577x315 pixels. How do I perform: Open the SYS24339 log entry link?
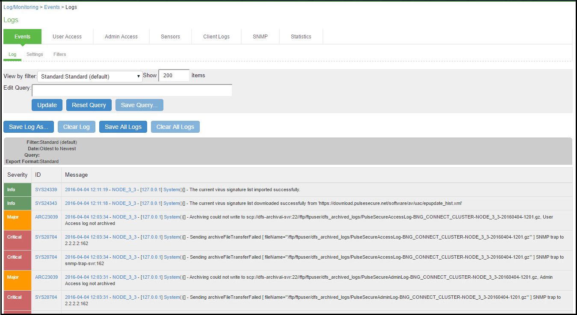(x=46, y=190)
